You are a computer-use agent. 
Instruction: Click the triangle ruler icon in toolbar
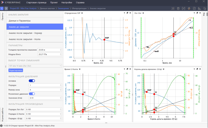pyautogui.click(x=199, y=8)
